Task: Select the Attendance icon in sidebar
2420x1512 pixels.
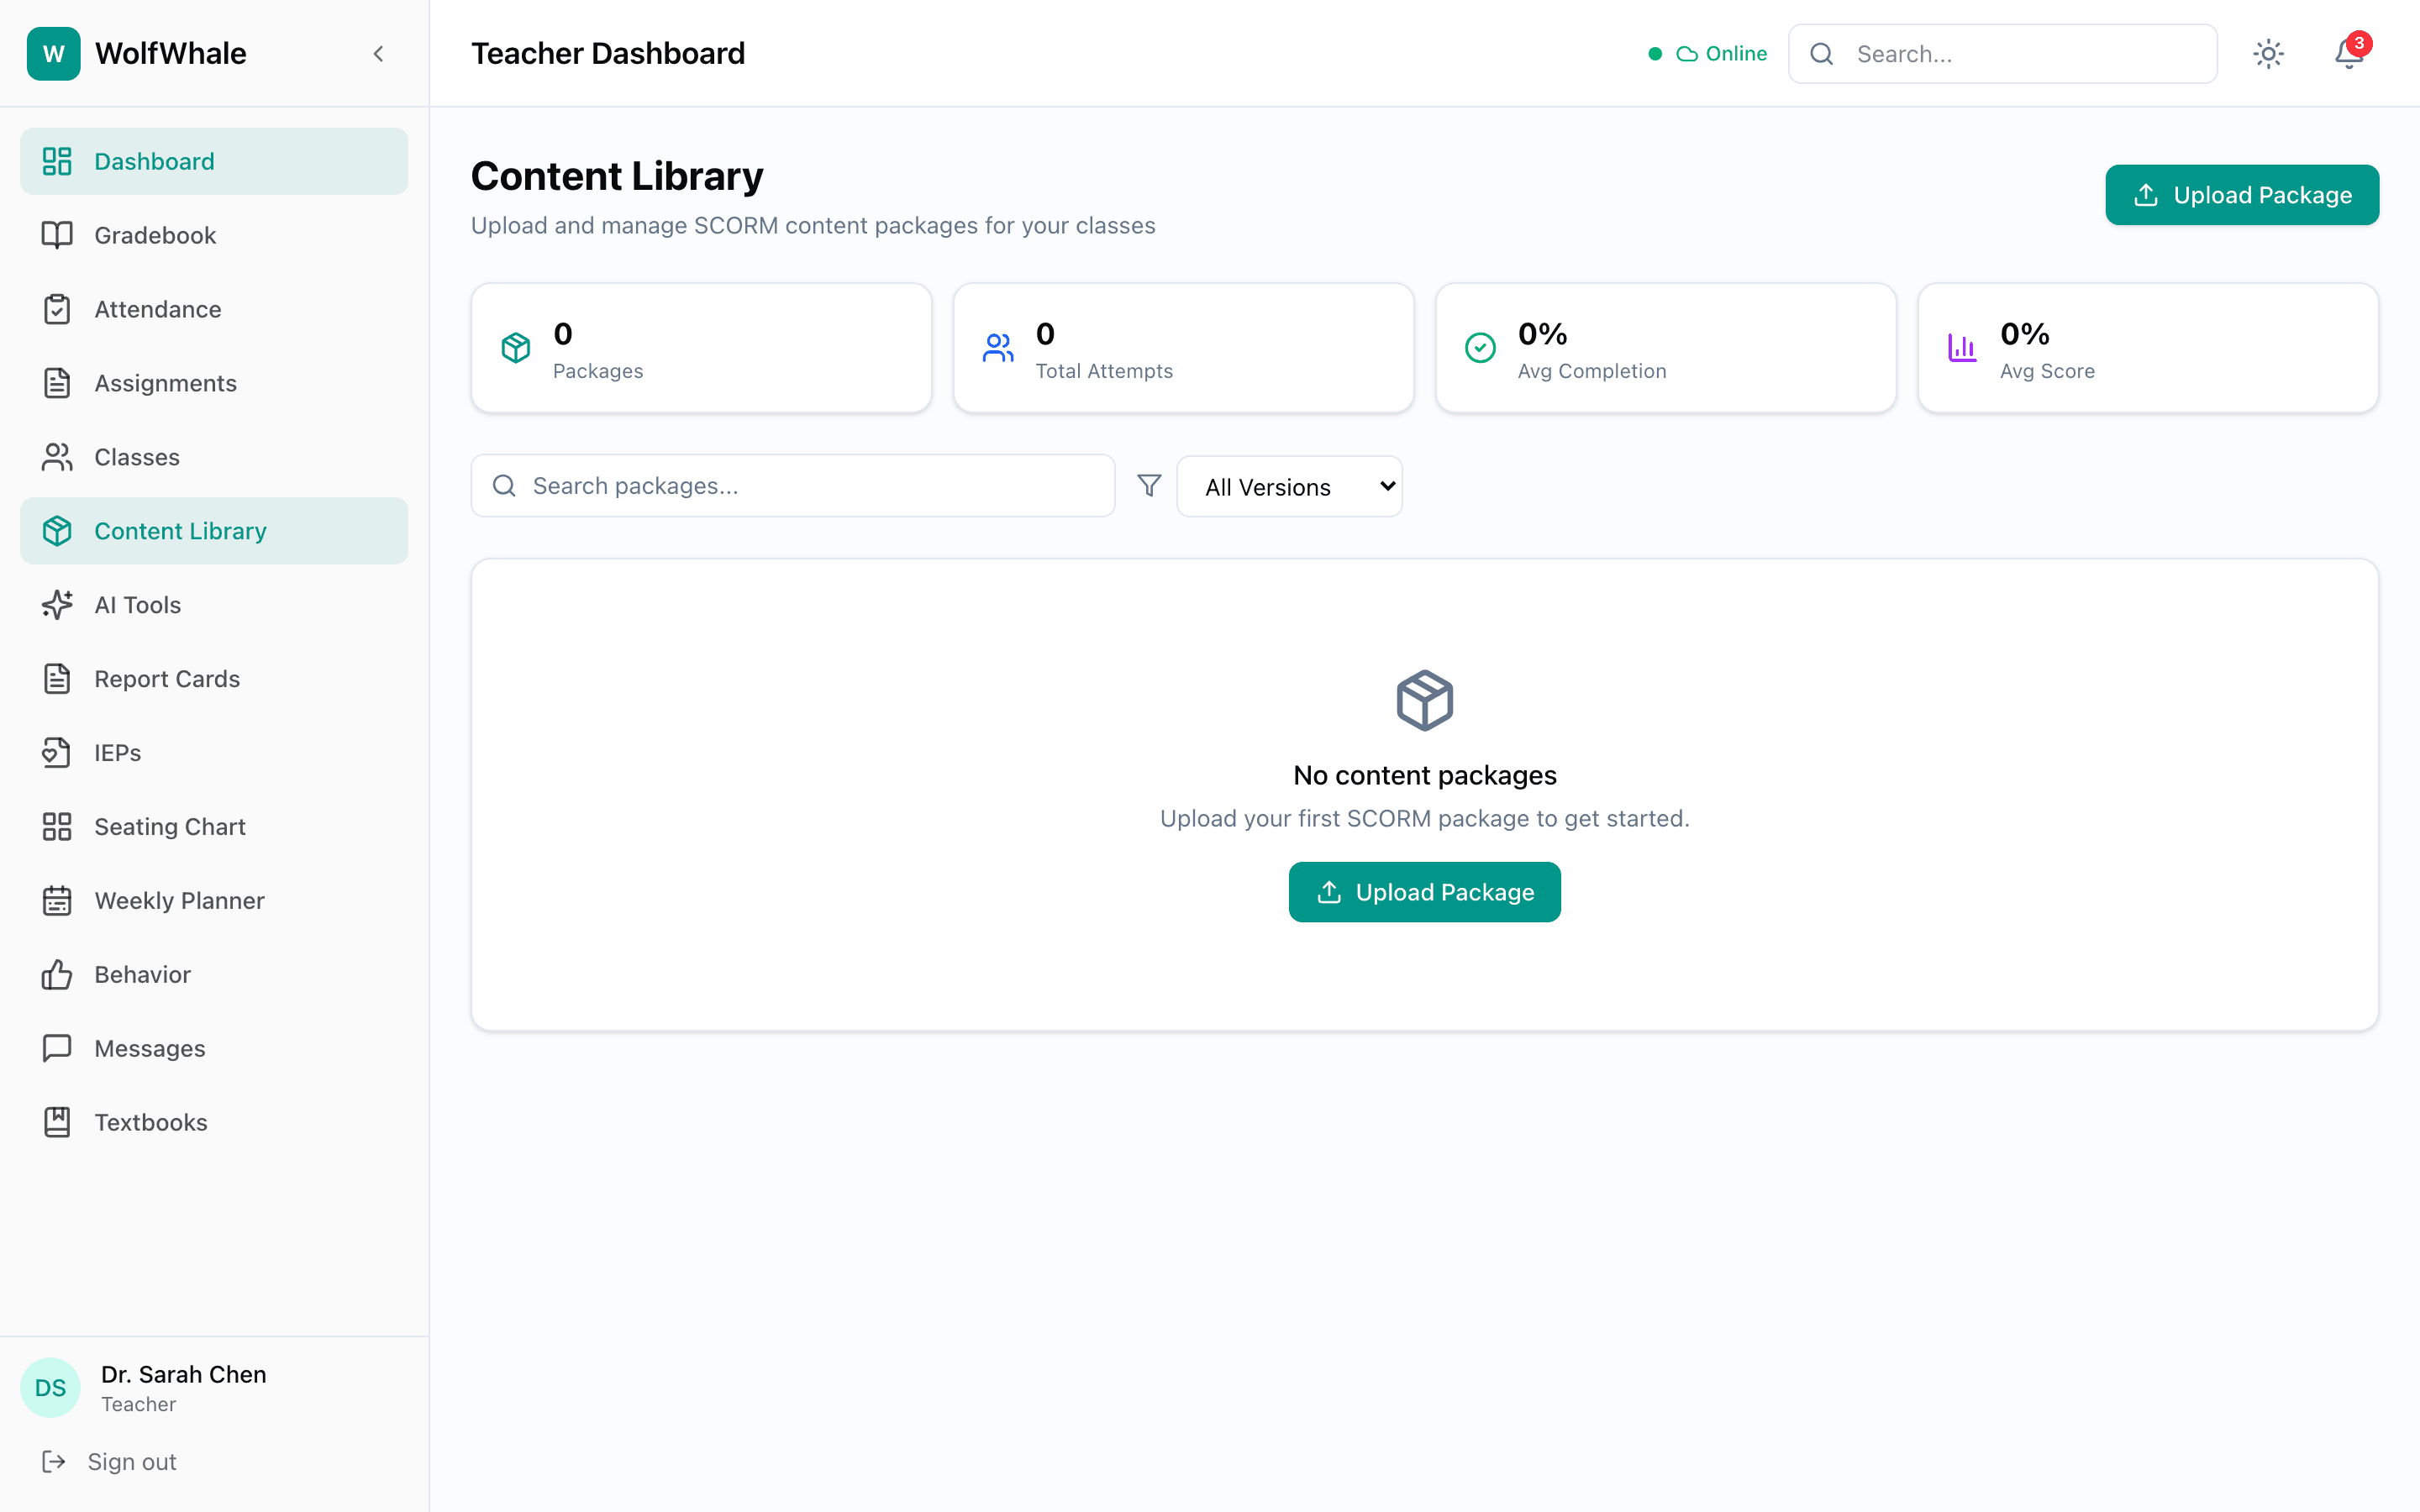Action: [x=57, y=309]
